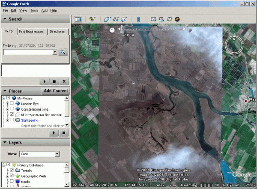The width and height of the screenshot is (257, 189).
Task: Enable the London Eye checkbox
Action: tap(12, 103)
